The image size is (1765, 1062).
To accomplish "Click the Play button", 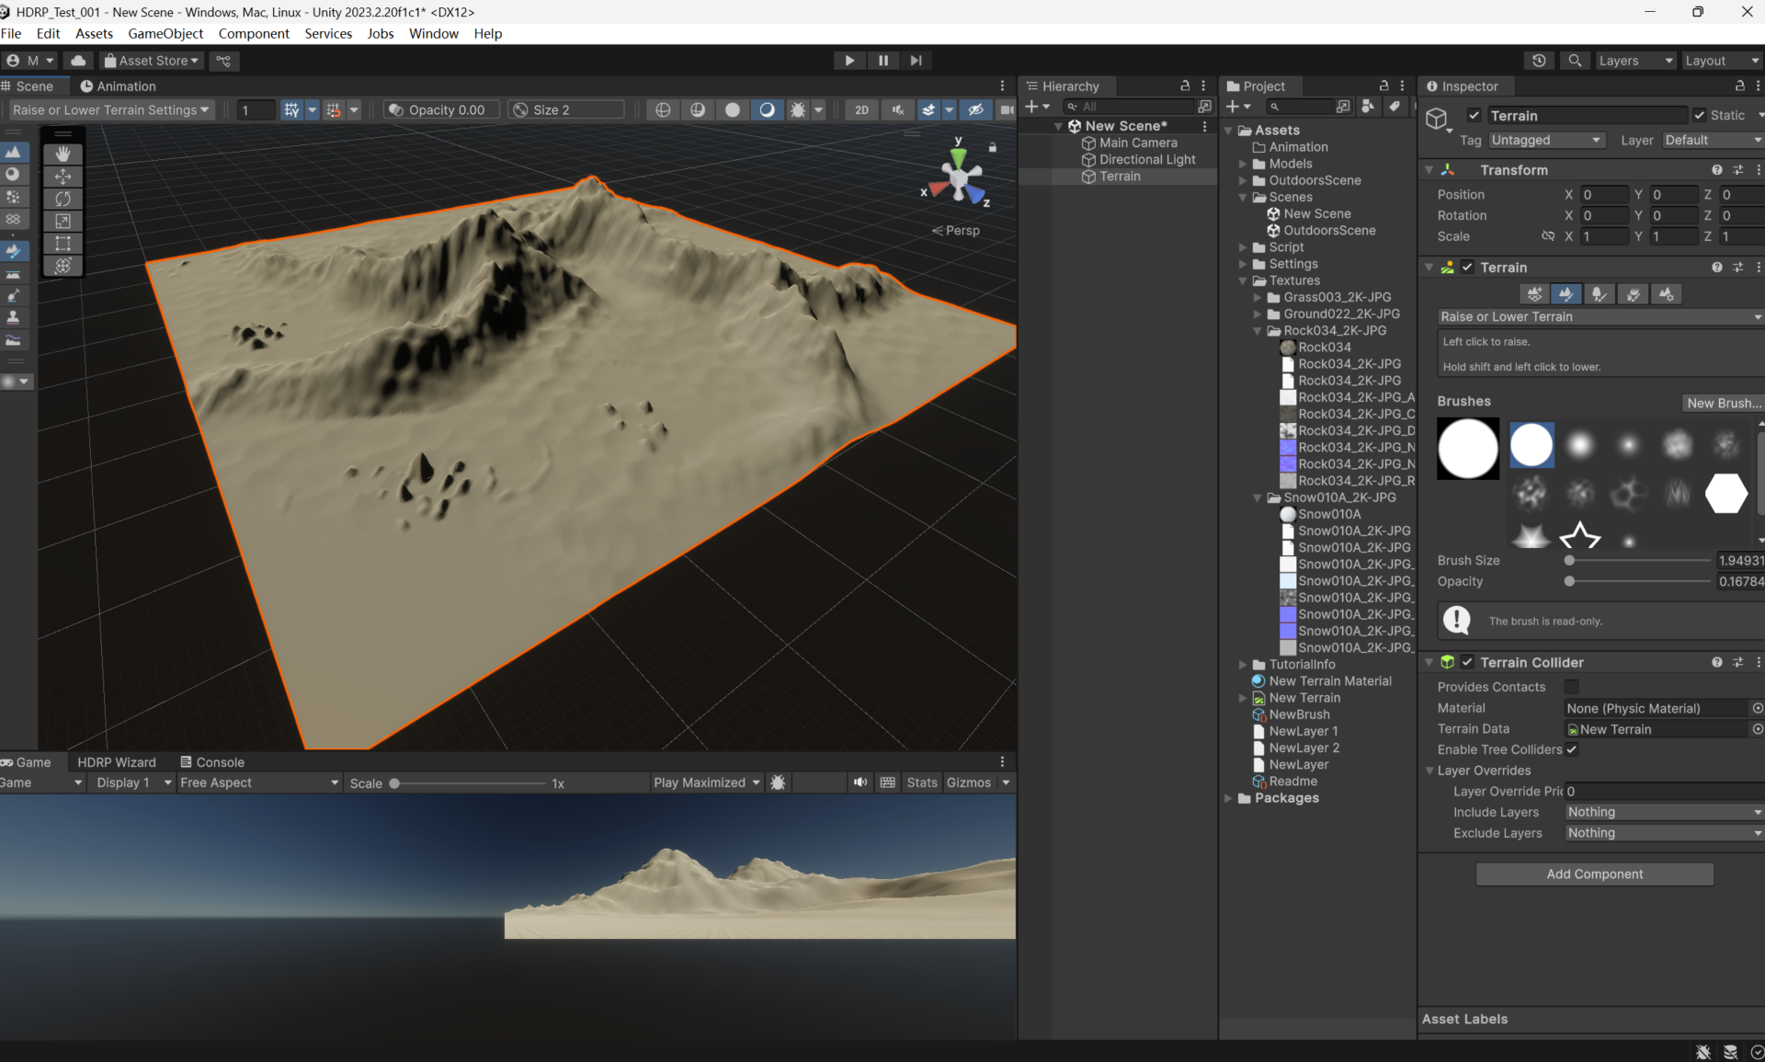I will (849, 61).
